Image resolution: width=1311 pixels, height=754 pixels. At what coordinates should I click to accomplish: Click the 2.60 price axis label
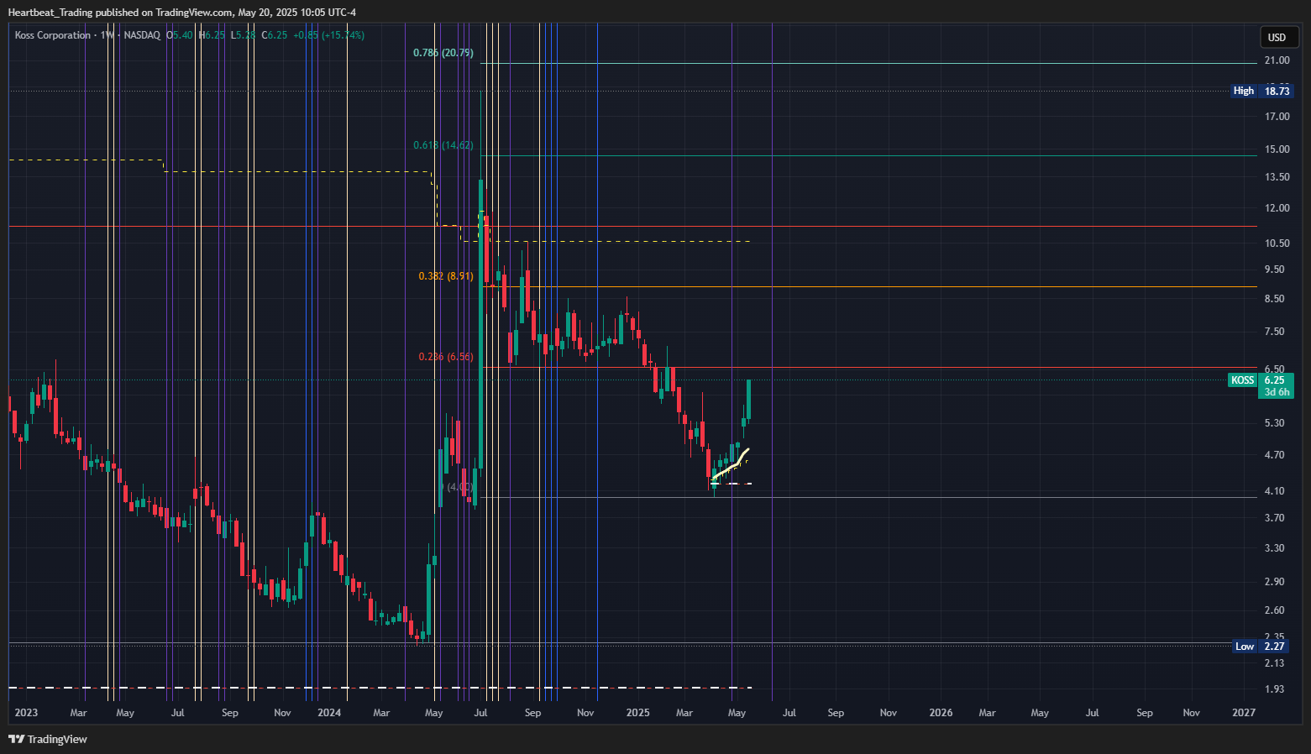[x=1274, y=610]
